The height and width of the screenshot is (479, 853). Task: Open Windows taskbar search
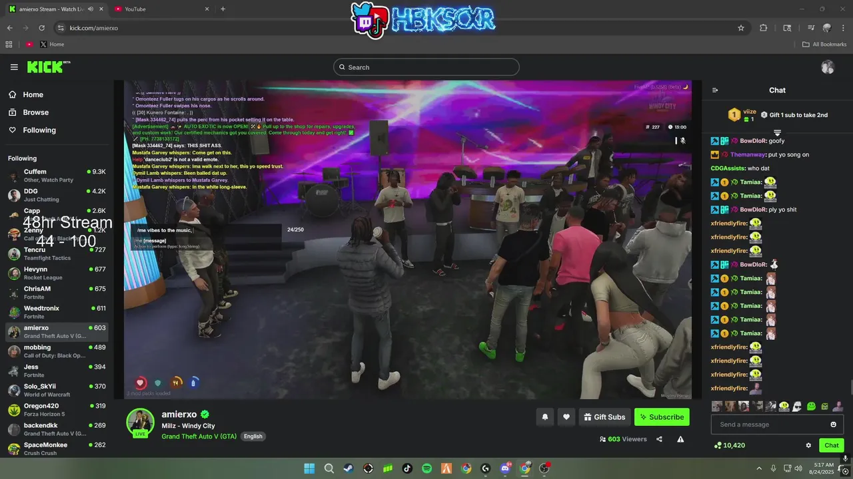[329, 468]
